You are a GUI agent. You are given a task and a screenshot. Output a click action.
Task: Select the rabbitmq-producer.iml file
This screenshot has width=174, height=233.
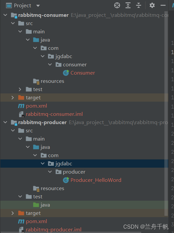pos(54,229)
